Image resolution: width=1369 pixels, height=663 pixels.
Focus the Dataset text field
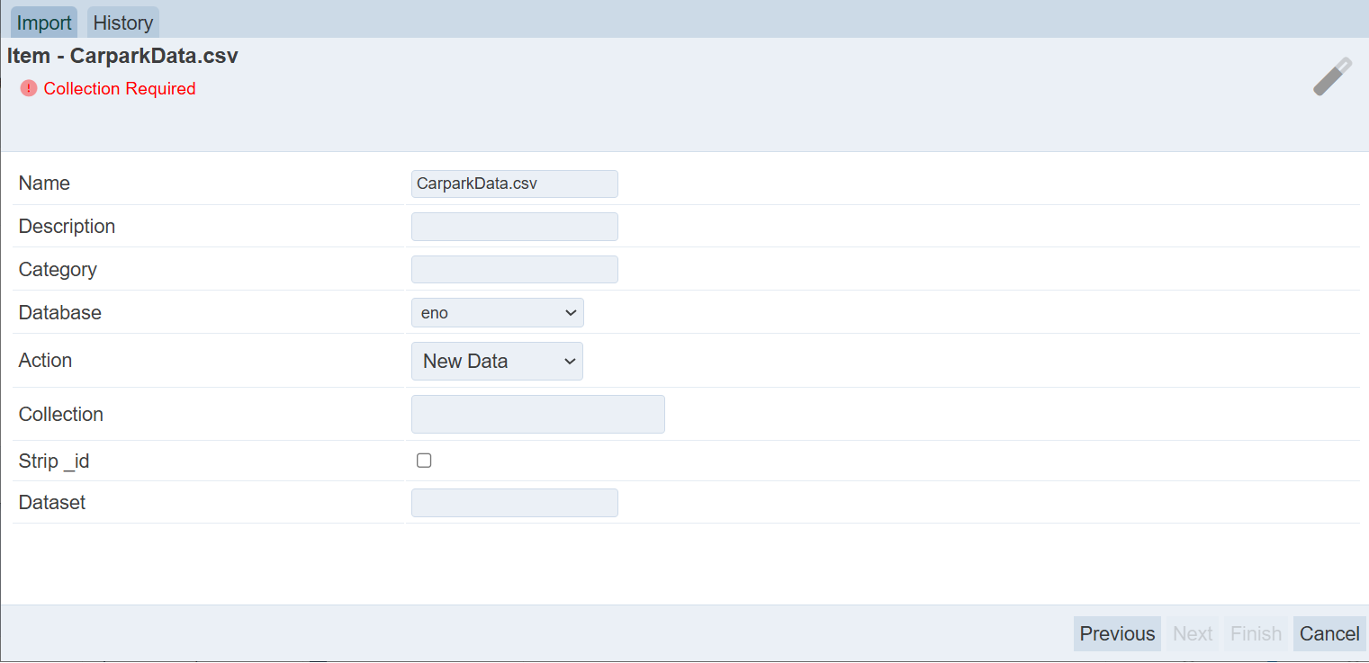(514, 503)
